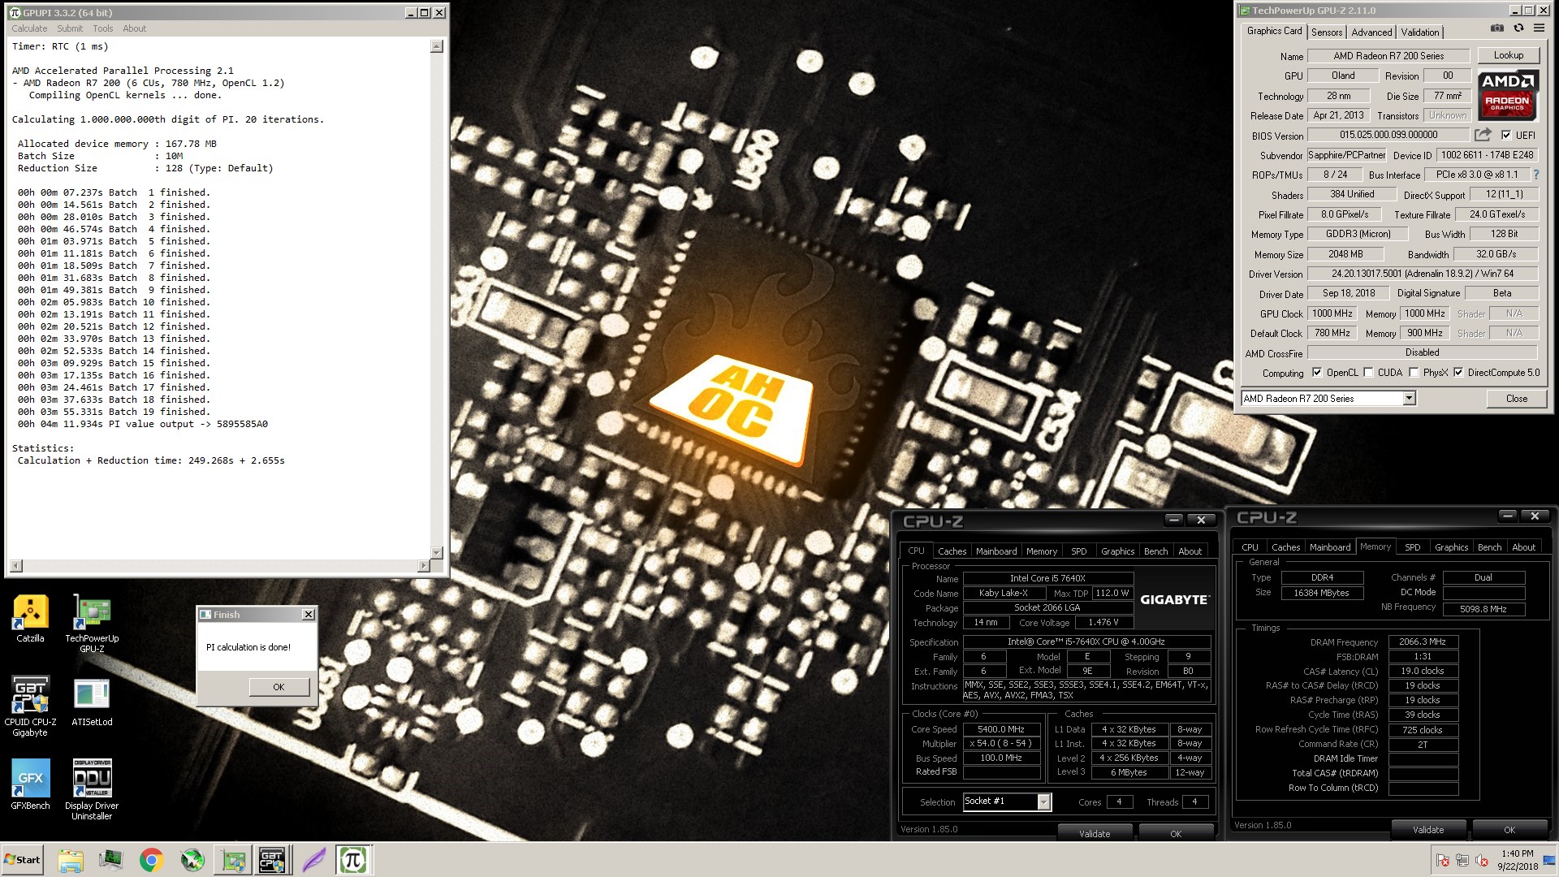
Task: Click OK in the left CPU-Z window
Action: 1176,834
